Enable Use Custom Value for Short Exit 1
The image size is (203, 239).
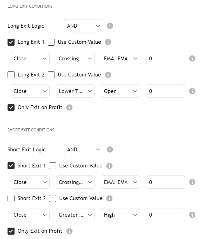pos(53,166)
